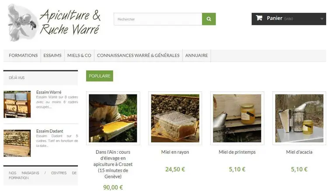Image resolution: width=328 pixels, height=191 pixels.
Task: Open the beekeeping course product image
Action: pos(113,118)
